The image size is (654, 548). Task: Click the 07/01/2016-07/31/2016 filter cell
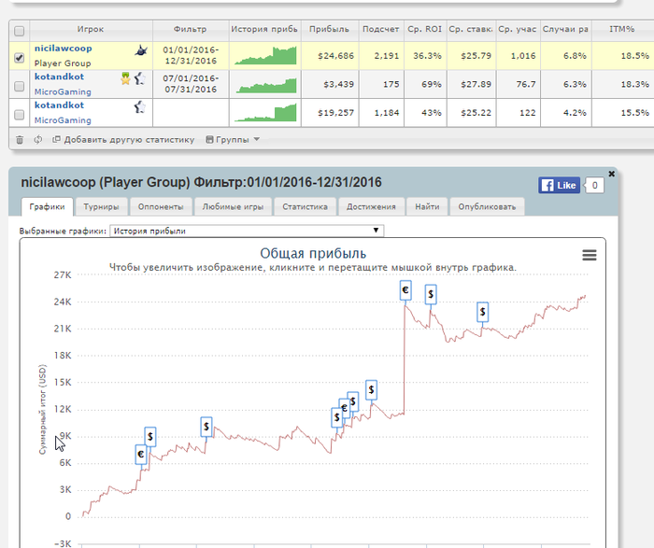tap(191, 84)
